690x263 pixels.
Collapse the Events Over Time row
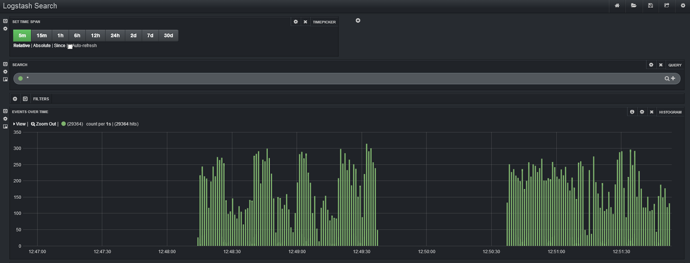[x=5, y=111]
